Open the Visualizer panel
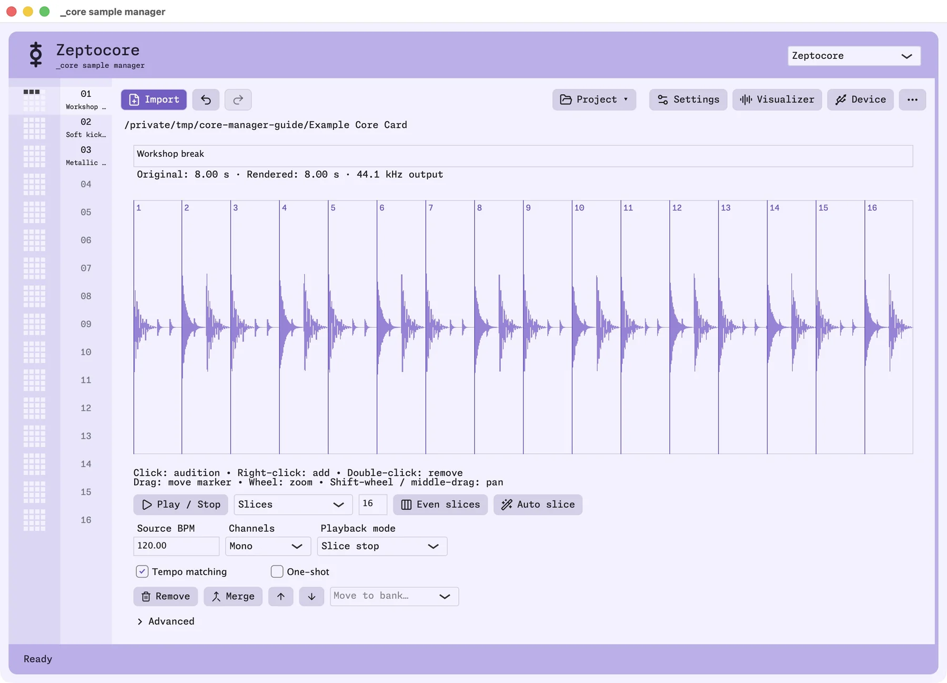 pos(777,99)
